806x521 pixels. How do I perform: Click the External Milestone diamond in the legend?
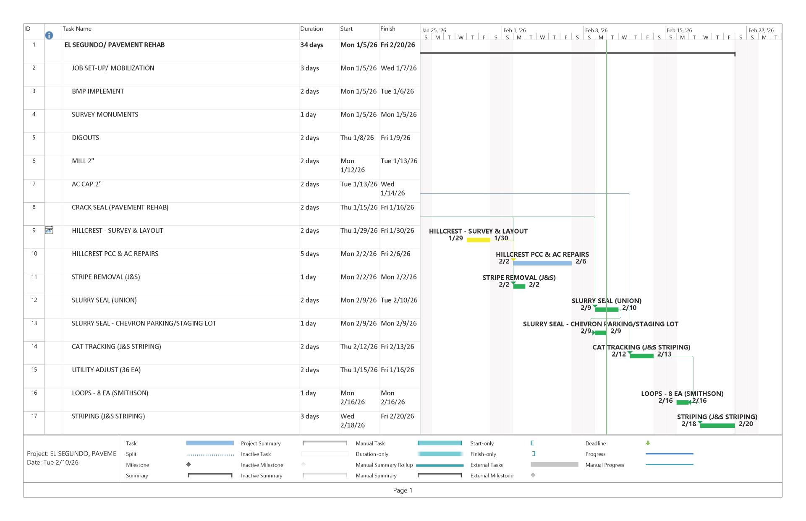pos(533,475)
